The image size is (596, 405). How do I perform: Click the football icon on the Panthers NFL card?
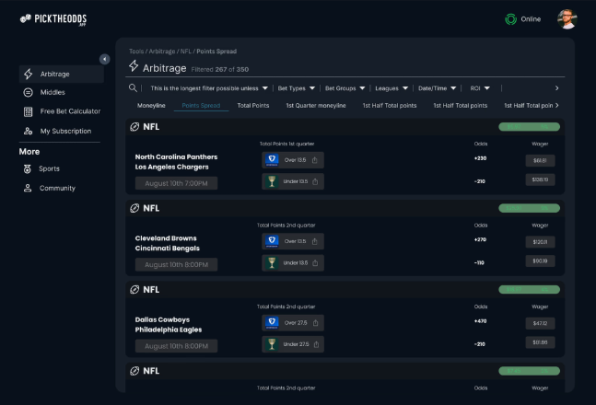(134, 127)
